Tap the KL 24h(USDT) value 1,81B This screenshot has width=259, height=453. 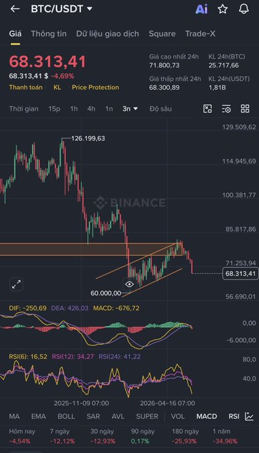[x=217, y=87]
